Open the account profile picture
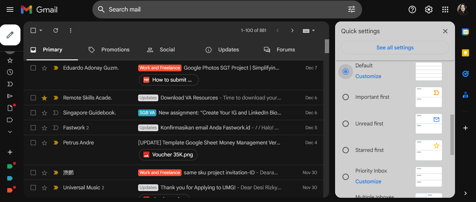The image size is (476, 202). (462, 10)
